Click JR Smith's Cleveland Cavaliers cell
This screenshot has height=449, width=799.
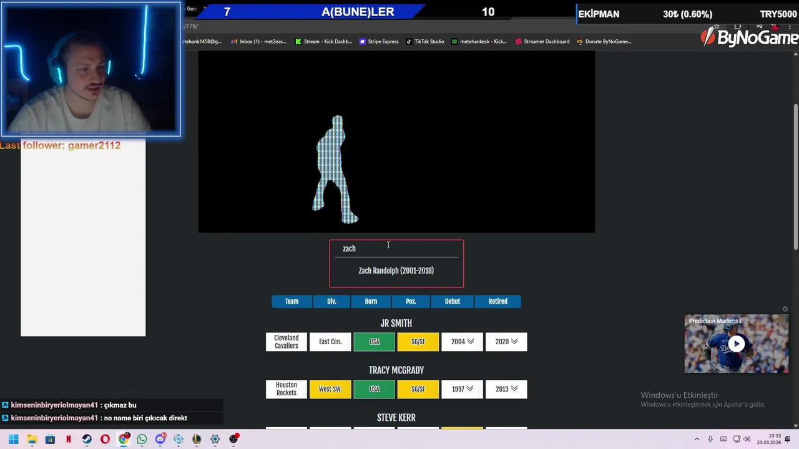[x=287, y=342]
